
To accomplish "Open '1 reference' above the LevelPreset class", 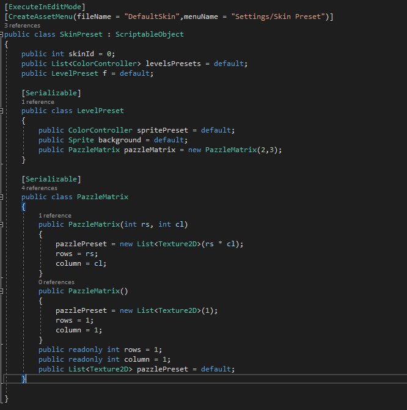I will [38, 102].
